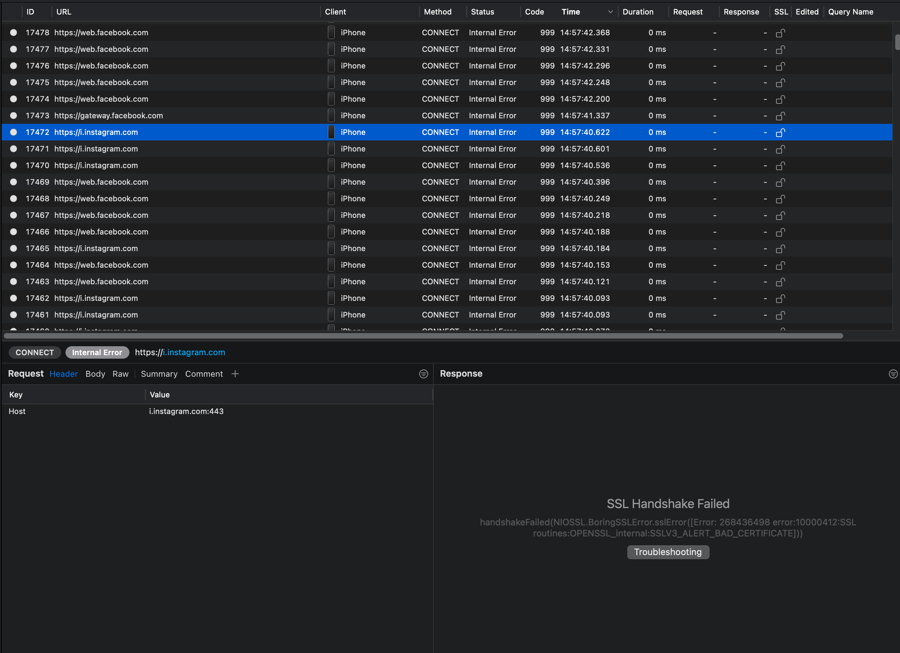Viewport: 900px width, 653px height.
Task: Click the SSL lock icon on row 17472
Action: pos(780,132)
